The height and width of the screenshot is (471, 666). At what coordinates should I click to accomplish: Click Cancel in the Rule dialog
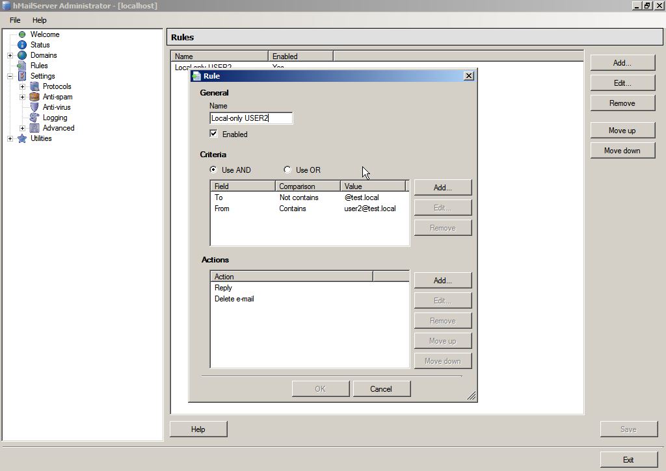pyautogui.click(x=381, y=389)
